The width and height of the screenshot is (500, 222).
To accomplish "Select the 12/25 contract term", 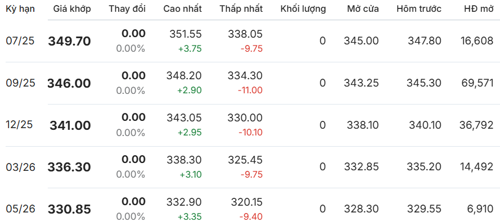I will point(20,125).
